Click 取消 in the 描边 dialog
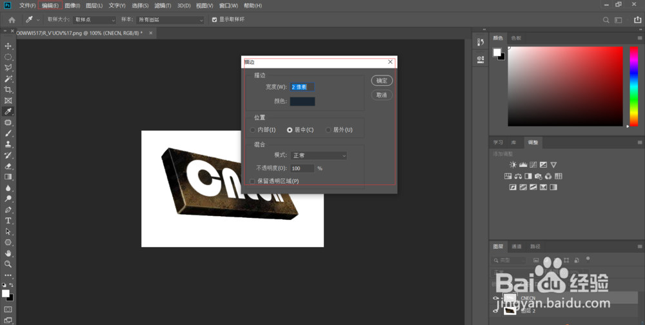645x325 pixels. [382, 95]
